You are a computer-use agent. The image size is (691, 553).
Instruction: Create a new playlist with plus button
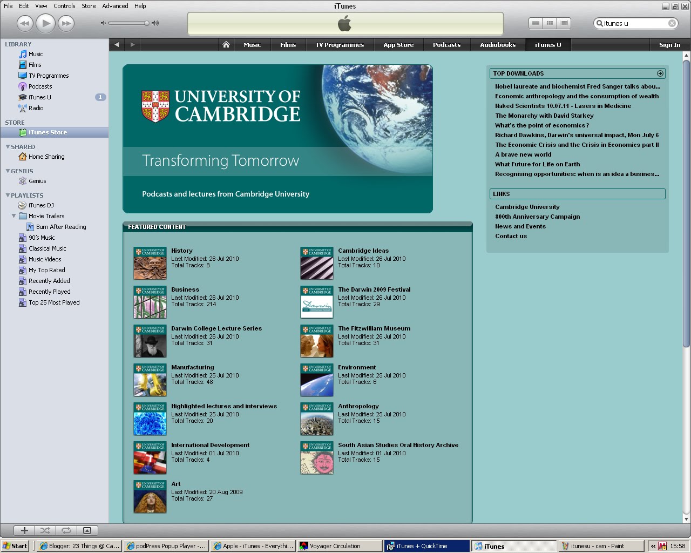click(x=24, y=530)
